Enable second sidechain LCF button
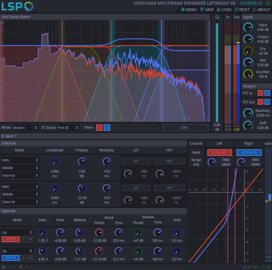The image size is (272, 270). tap(136, 188)
